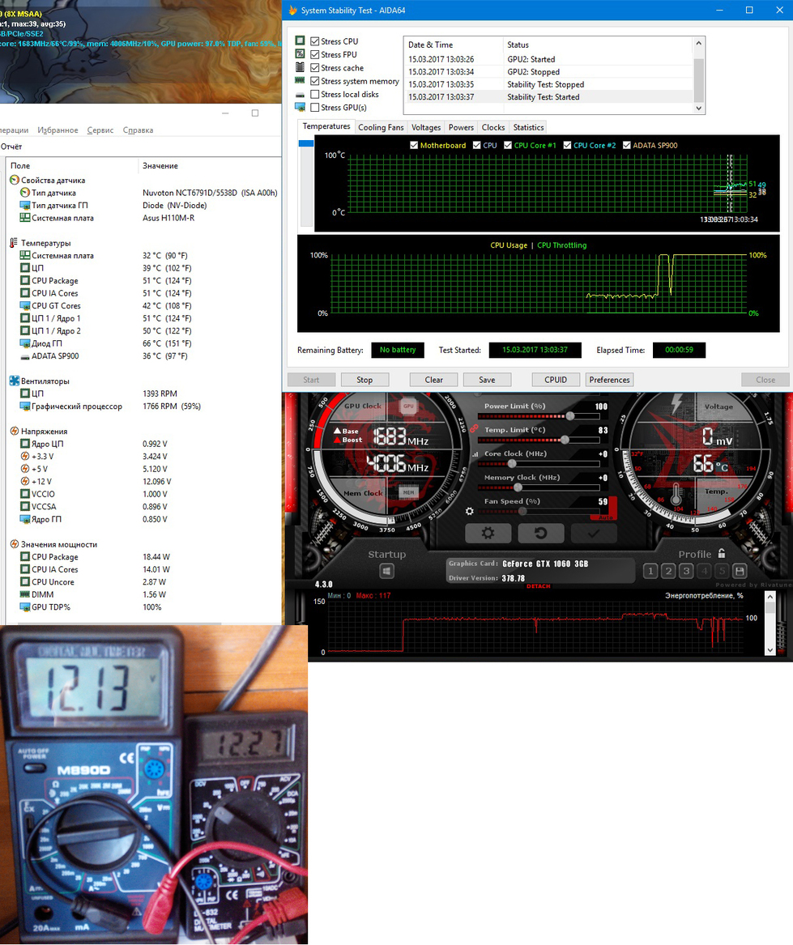Click GPU chip button in GPU Clock gauge
Viewport: 793px width, 945px height.
[x=409, y=407]
